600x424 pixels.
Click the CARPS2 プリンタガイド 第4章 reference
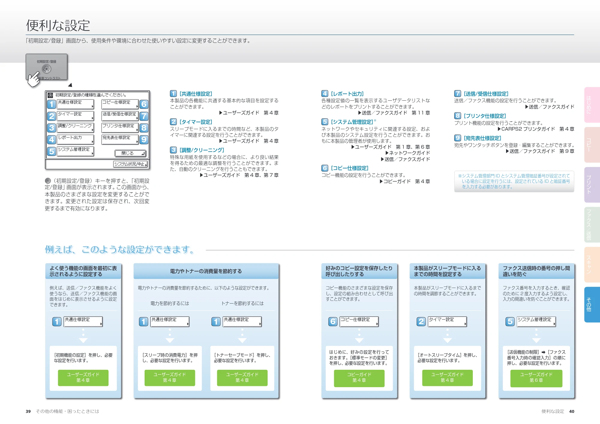(x=536, y=129)
